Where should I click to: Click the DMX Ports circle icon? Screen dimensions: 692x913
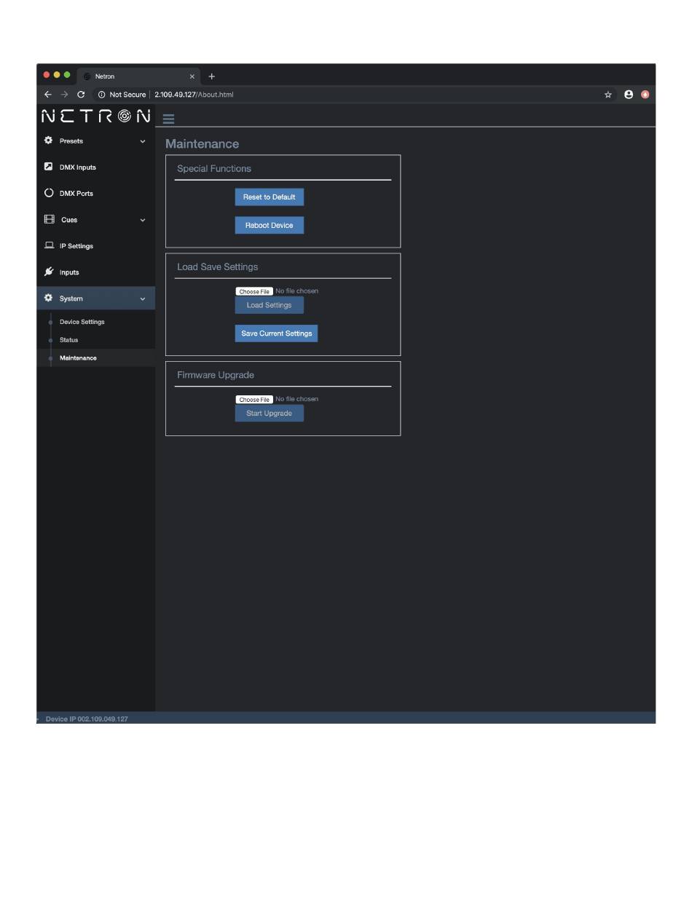pos(49,193)
